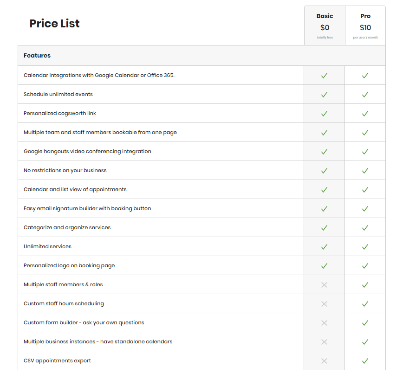Screen dimensions: 403x380
Task: Click the Categorize and organize services feature text
Action: [67, 227]
